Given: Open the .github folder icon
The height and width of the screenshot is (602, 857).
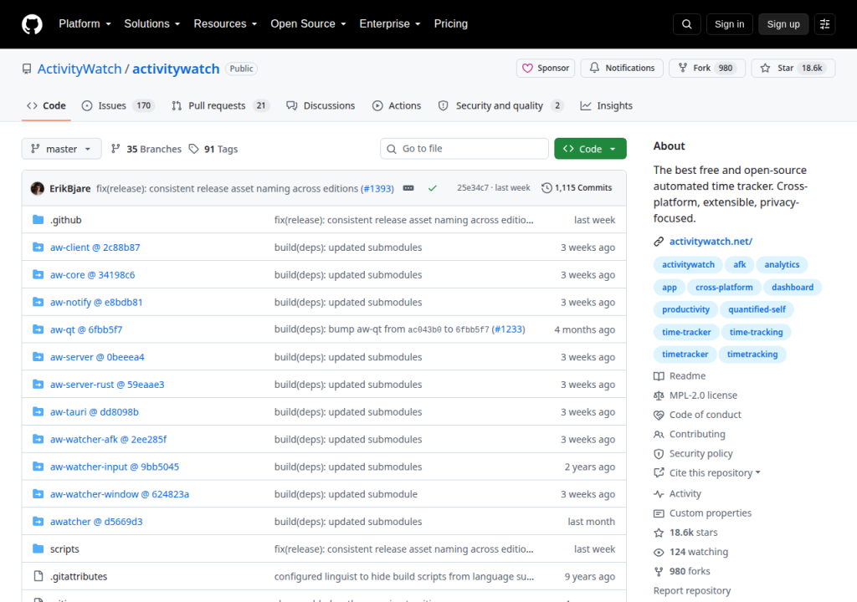Looking at the screenshot, I should coord(38,220).
